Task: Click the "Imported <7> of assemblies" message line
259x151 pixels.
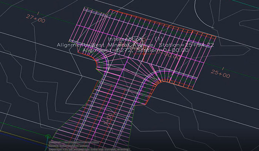Action: point(90,150)
